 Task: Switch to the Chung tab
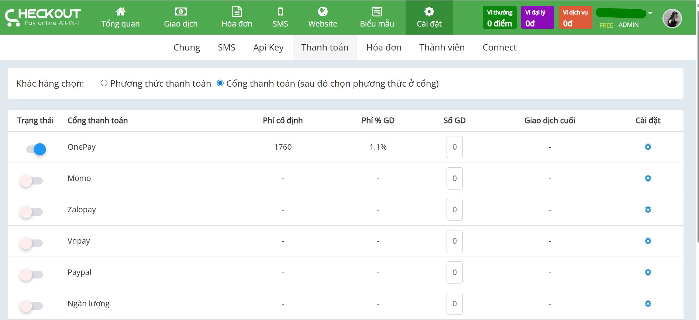187,48
